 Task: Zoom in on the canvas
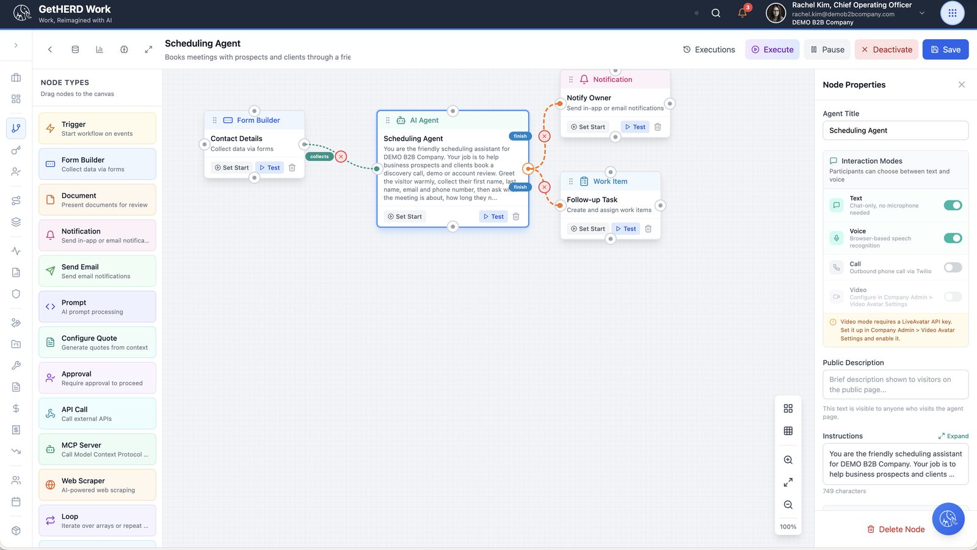tap(788, 460)
